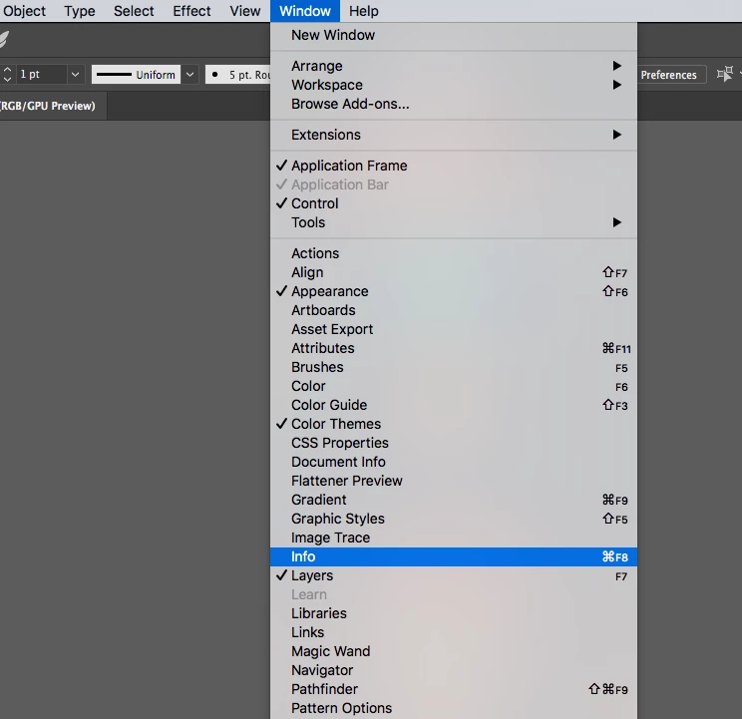Open the stroke weight dropdown arrow
742x719 pixels.
[75, 74]
